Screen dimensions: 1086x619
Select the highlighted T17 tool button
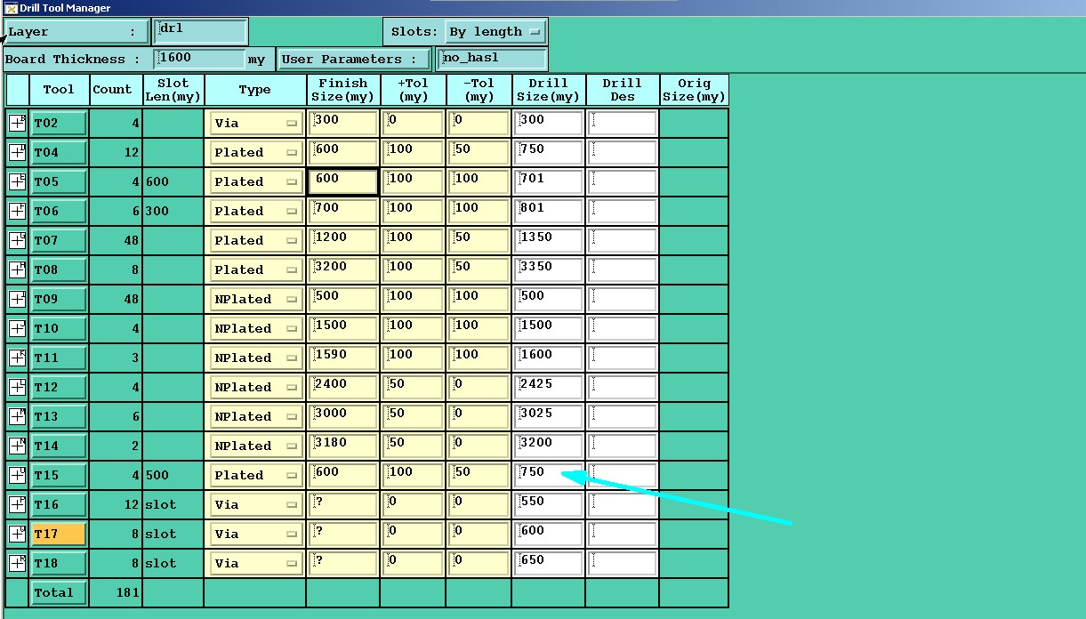[59, 534]
